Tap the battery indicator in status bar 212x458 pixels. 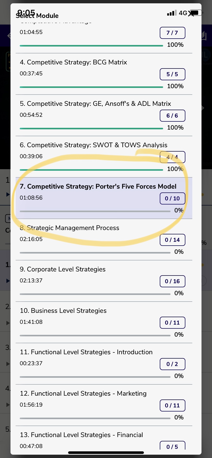tap(196, 13)
